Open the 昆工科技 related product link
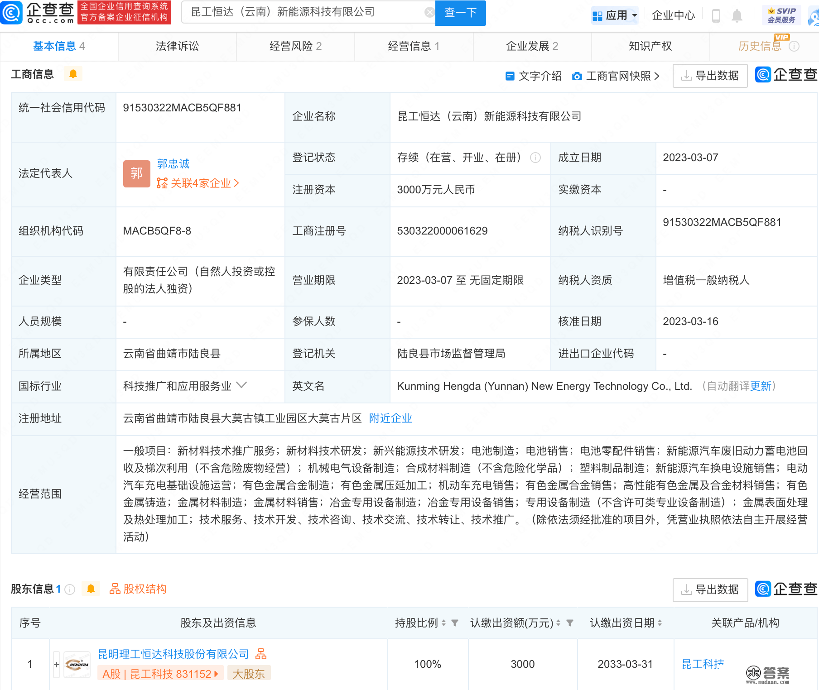Viewport: 819px width, 690px height. [703, 664]
